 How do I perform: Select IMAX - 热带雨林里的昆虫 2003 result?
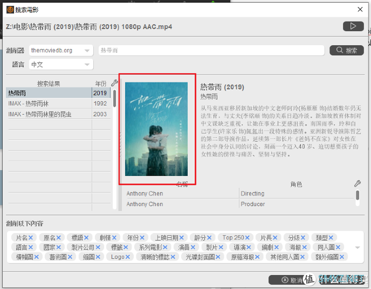click(58, 114)
